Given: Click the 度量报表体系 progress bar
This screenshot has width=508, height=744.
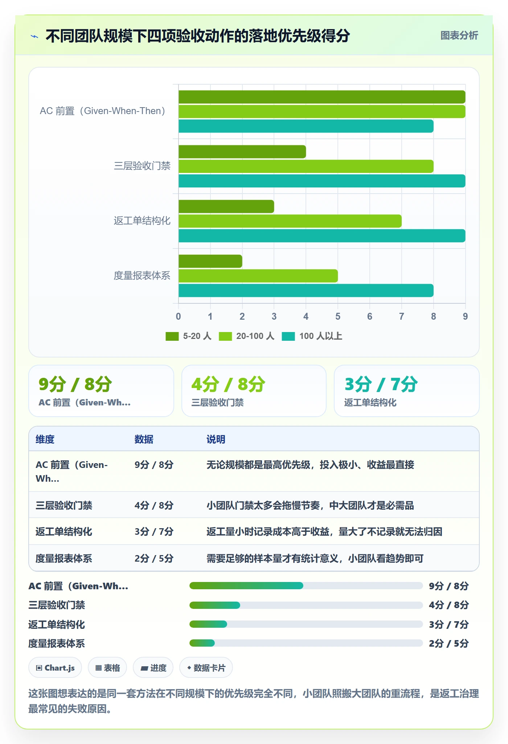Looking at the screenshot, I should [x=306, y=643].
